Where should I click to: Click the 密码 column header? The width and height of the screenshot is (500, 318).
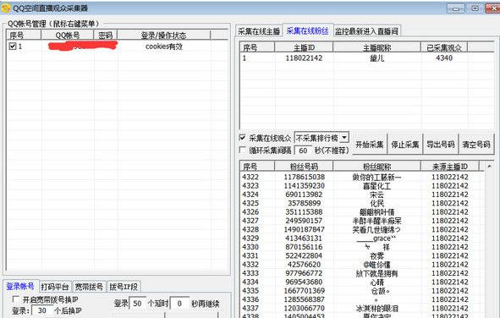pos(106,35)
